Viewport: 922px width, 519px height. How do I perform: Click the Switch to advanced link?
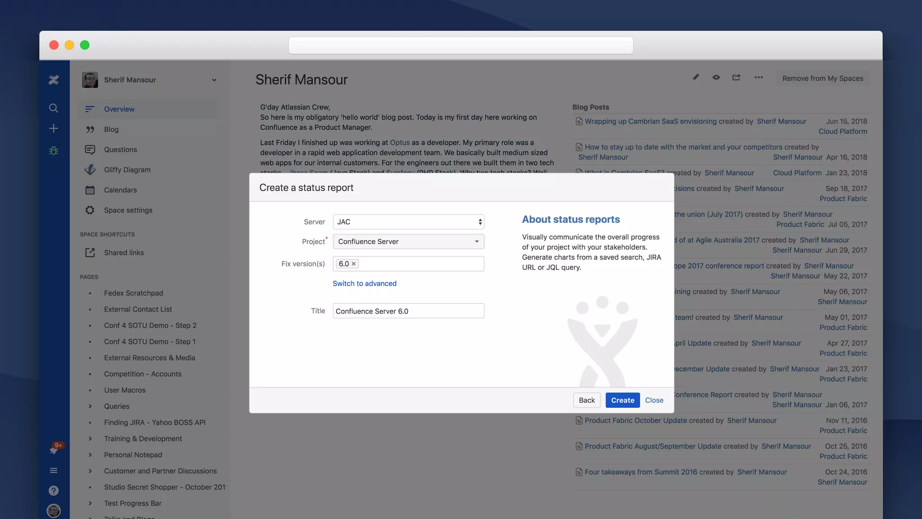[364, 283]
